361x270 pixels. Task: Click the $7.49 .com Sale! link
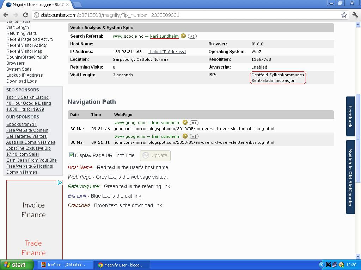pyautogui.click(x=22, y=154)
